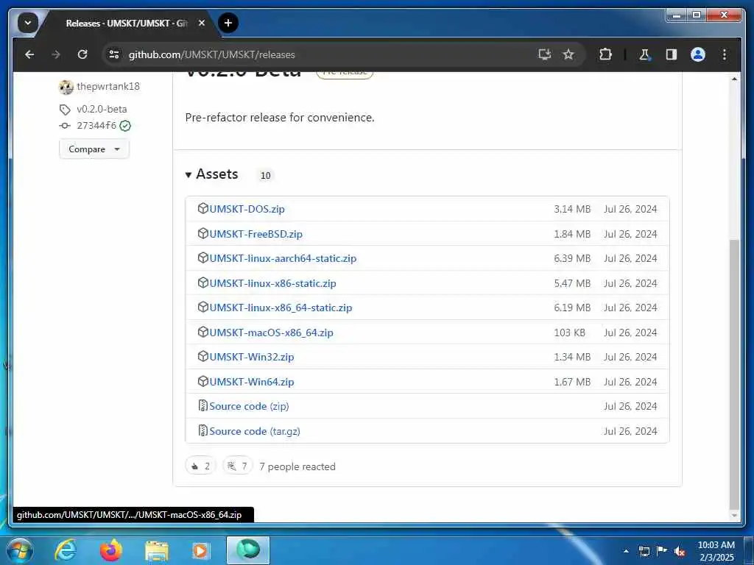The height and width of the screenshot is (565, 754).
Task: Open the taskbar clock showing 10:03 AM
Action: tap(716, 551)
